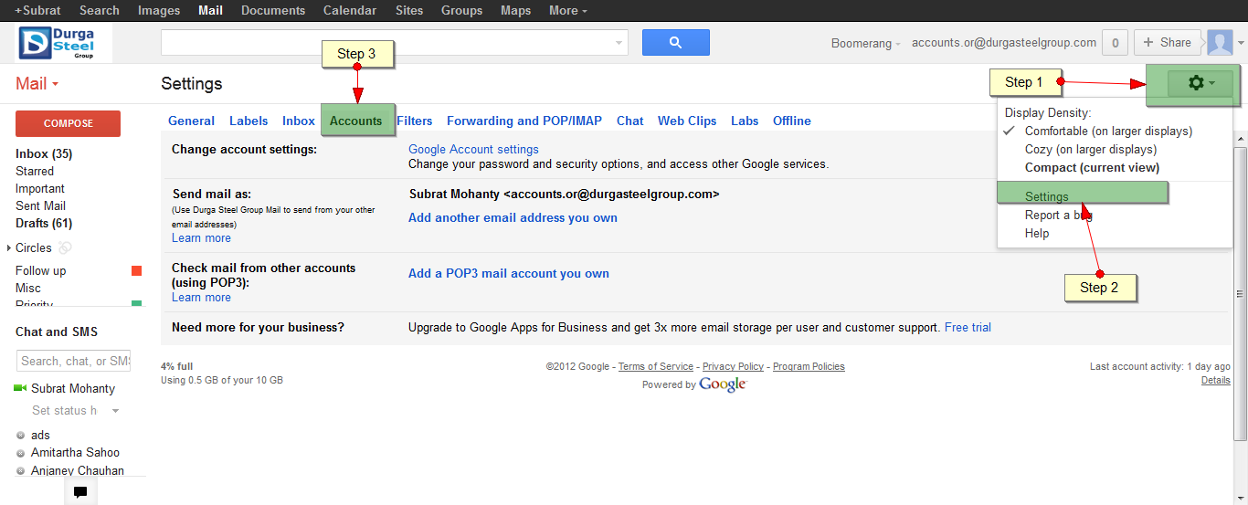The width and height of the screenshot is (1248, 505).
Task: Click the chat search input field
Action: (74, 361)
